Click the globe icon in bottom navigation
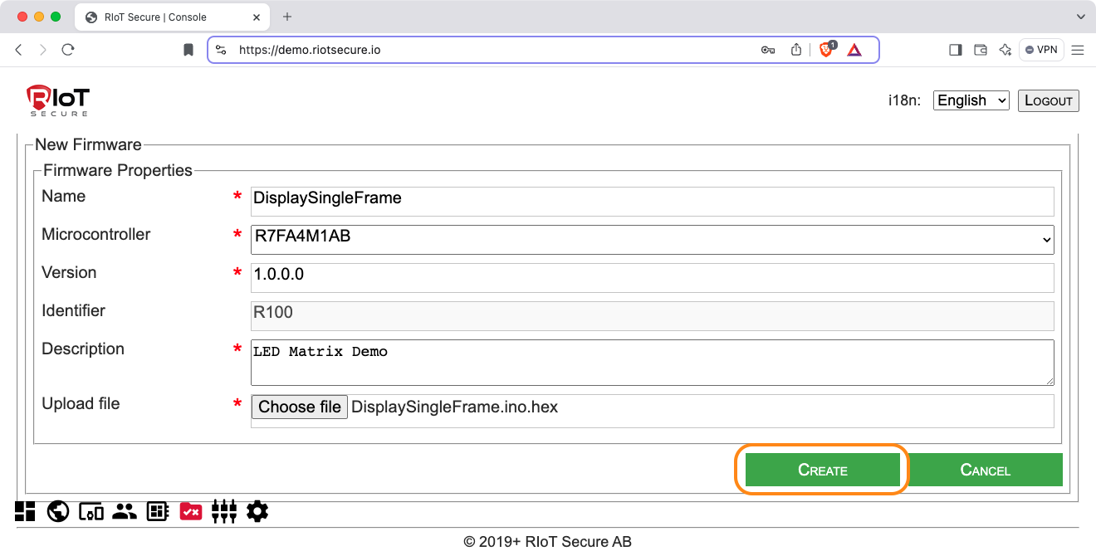1096x551 pixels. (58, 511)
